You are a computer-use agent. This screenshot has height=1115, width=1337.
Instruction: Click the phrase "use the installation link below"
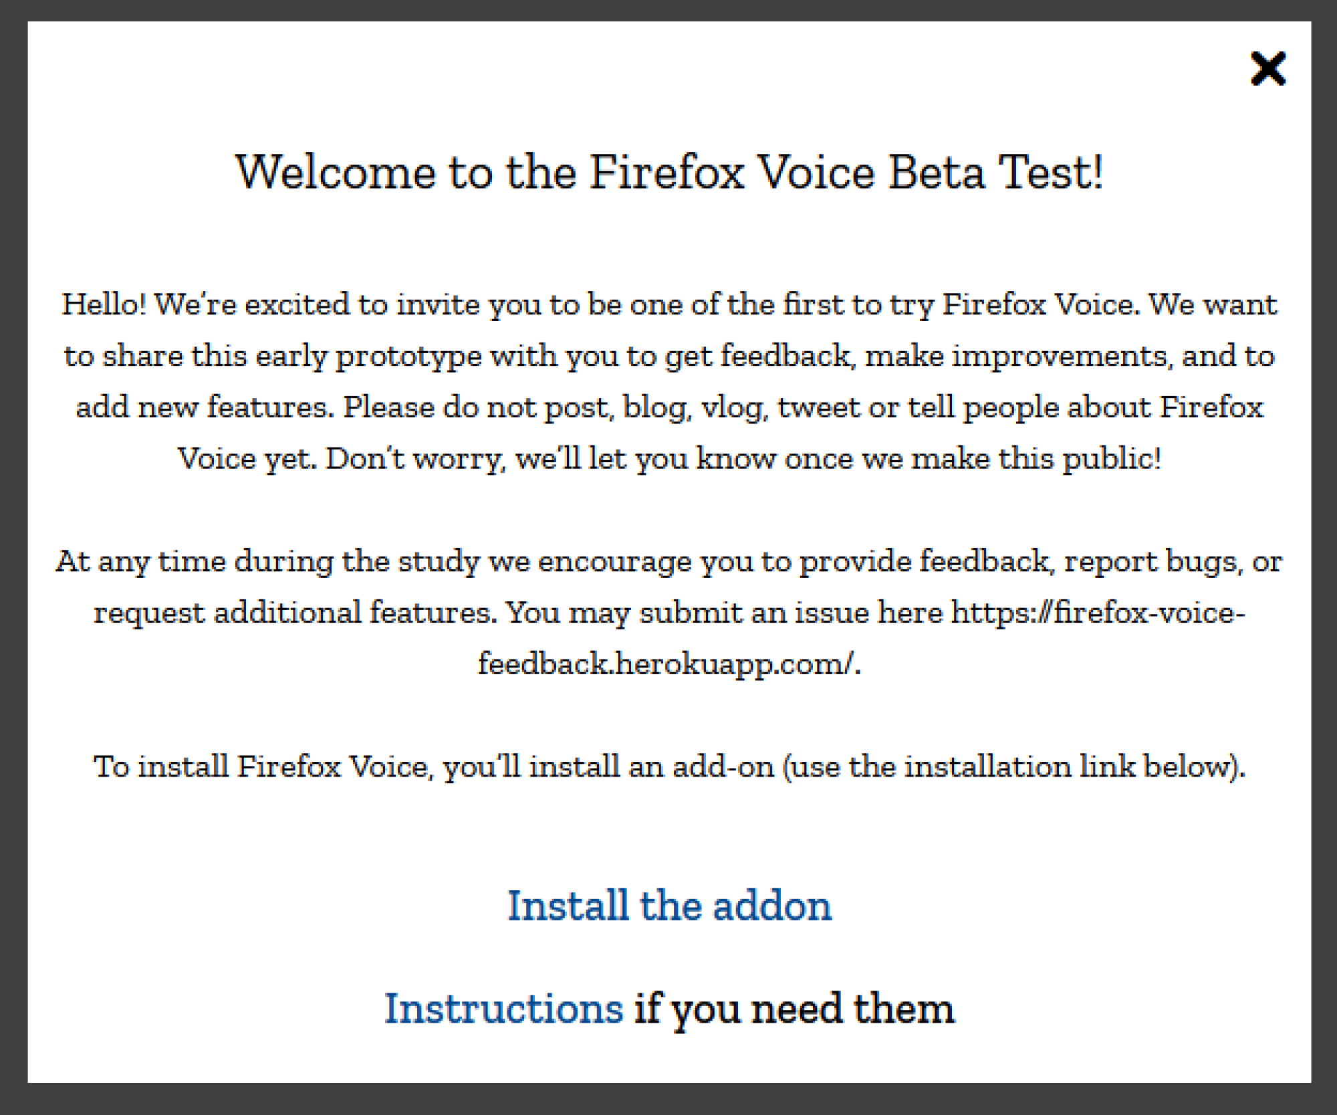(1009, 767)
